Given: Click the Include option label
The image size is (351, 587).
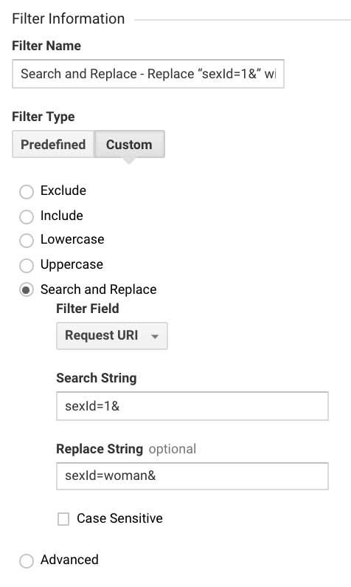Looking at the screenshot, I should point(62,216).
